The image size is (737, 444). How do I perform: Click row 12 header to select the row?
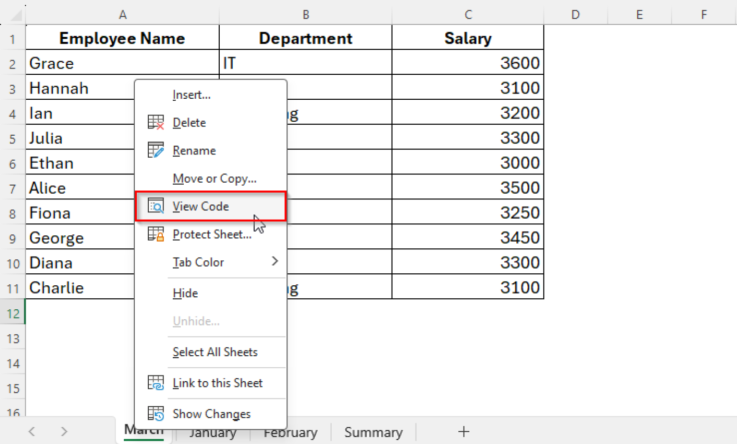point(12,313)
